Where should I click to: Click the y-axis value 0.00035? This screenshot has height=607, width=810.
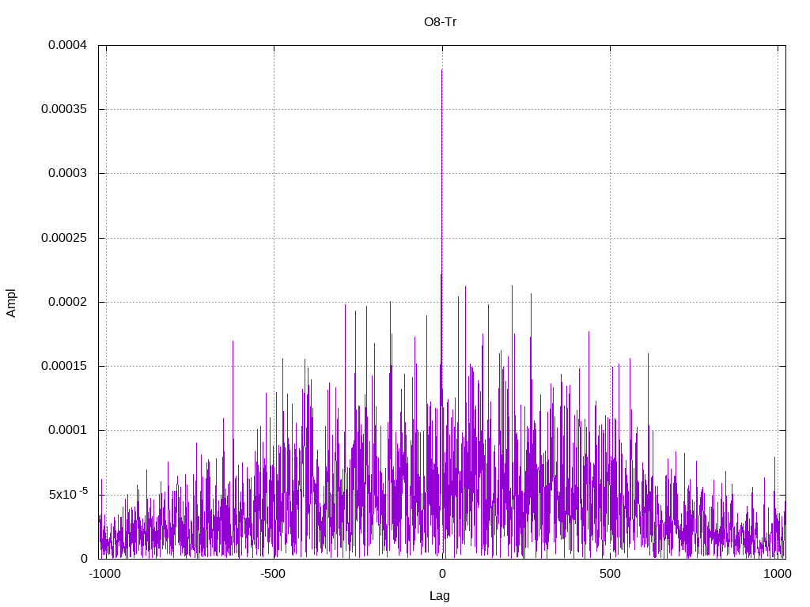coord(65,109)
